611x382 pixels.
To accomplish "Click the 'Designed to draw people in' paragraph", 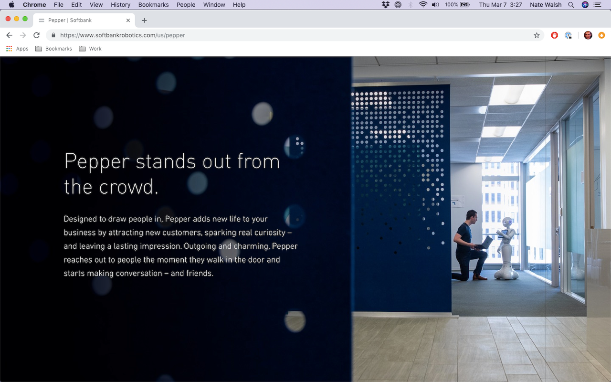I will 181,246.
